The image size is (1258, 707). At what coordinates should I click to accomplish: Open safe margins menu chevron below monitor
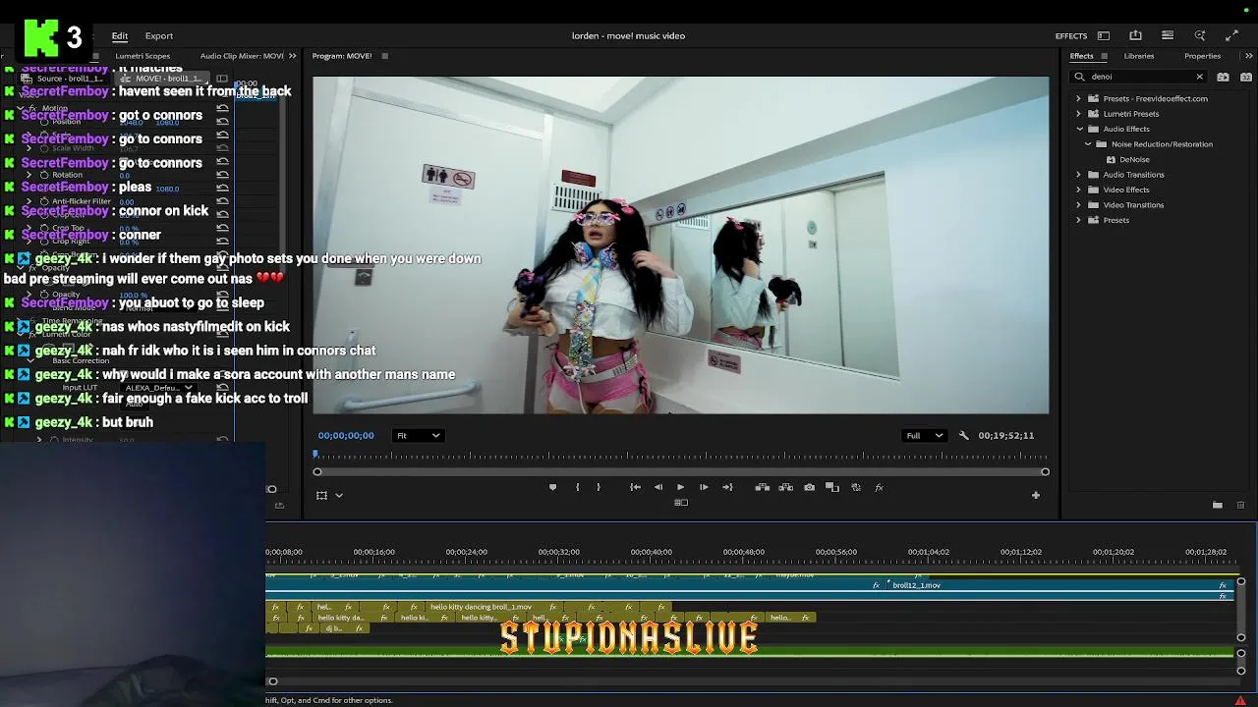coord(339,496)
